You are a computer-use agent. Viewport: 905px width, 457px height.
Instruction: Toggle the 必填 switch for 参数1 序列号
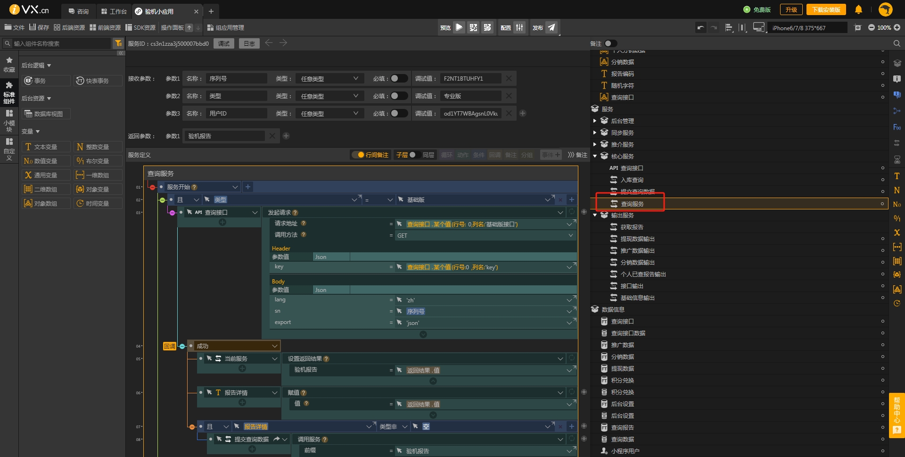399,78
